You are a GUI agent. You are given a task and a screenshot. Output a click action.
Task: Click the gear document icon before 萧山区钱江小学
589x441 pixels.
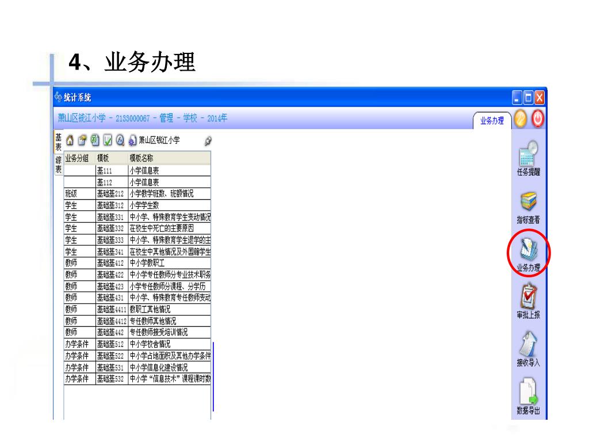click(x=132, y=141)
